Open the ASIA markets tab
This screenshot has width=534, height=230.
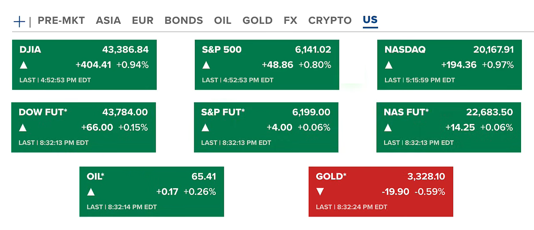point(108,20)
